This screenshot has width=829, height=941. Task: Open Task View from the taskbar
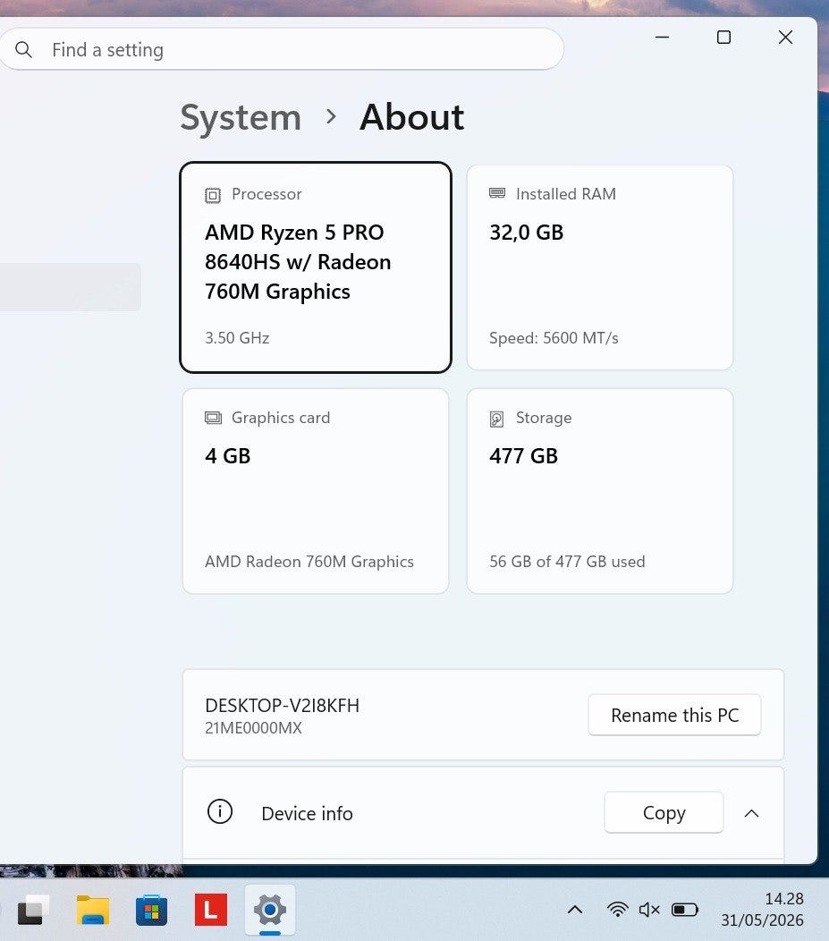pos(34,910)
